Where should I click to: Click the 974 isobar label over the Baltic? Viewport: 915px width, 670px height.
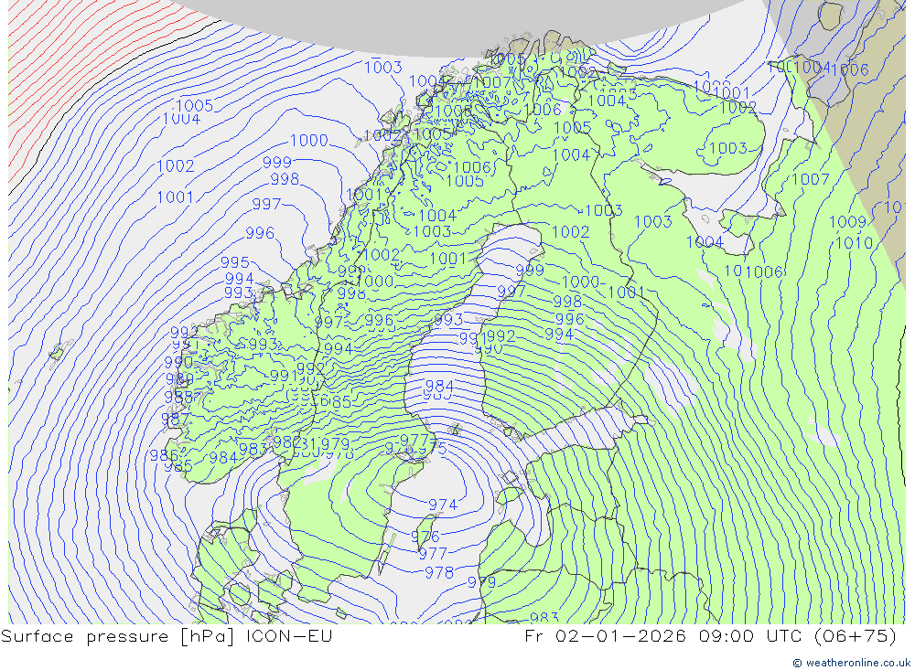click(443, 505)
